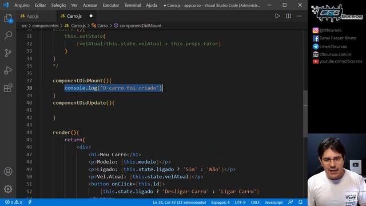
Task: Change line ending via CRLF
Action: point(255,202)
